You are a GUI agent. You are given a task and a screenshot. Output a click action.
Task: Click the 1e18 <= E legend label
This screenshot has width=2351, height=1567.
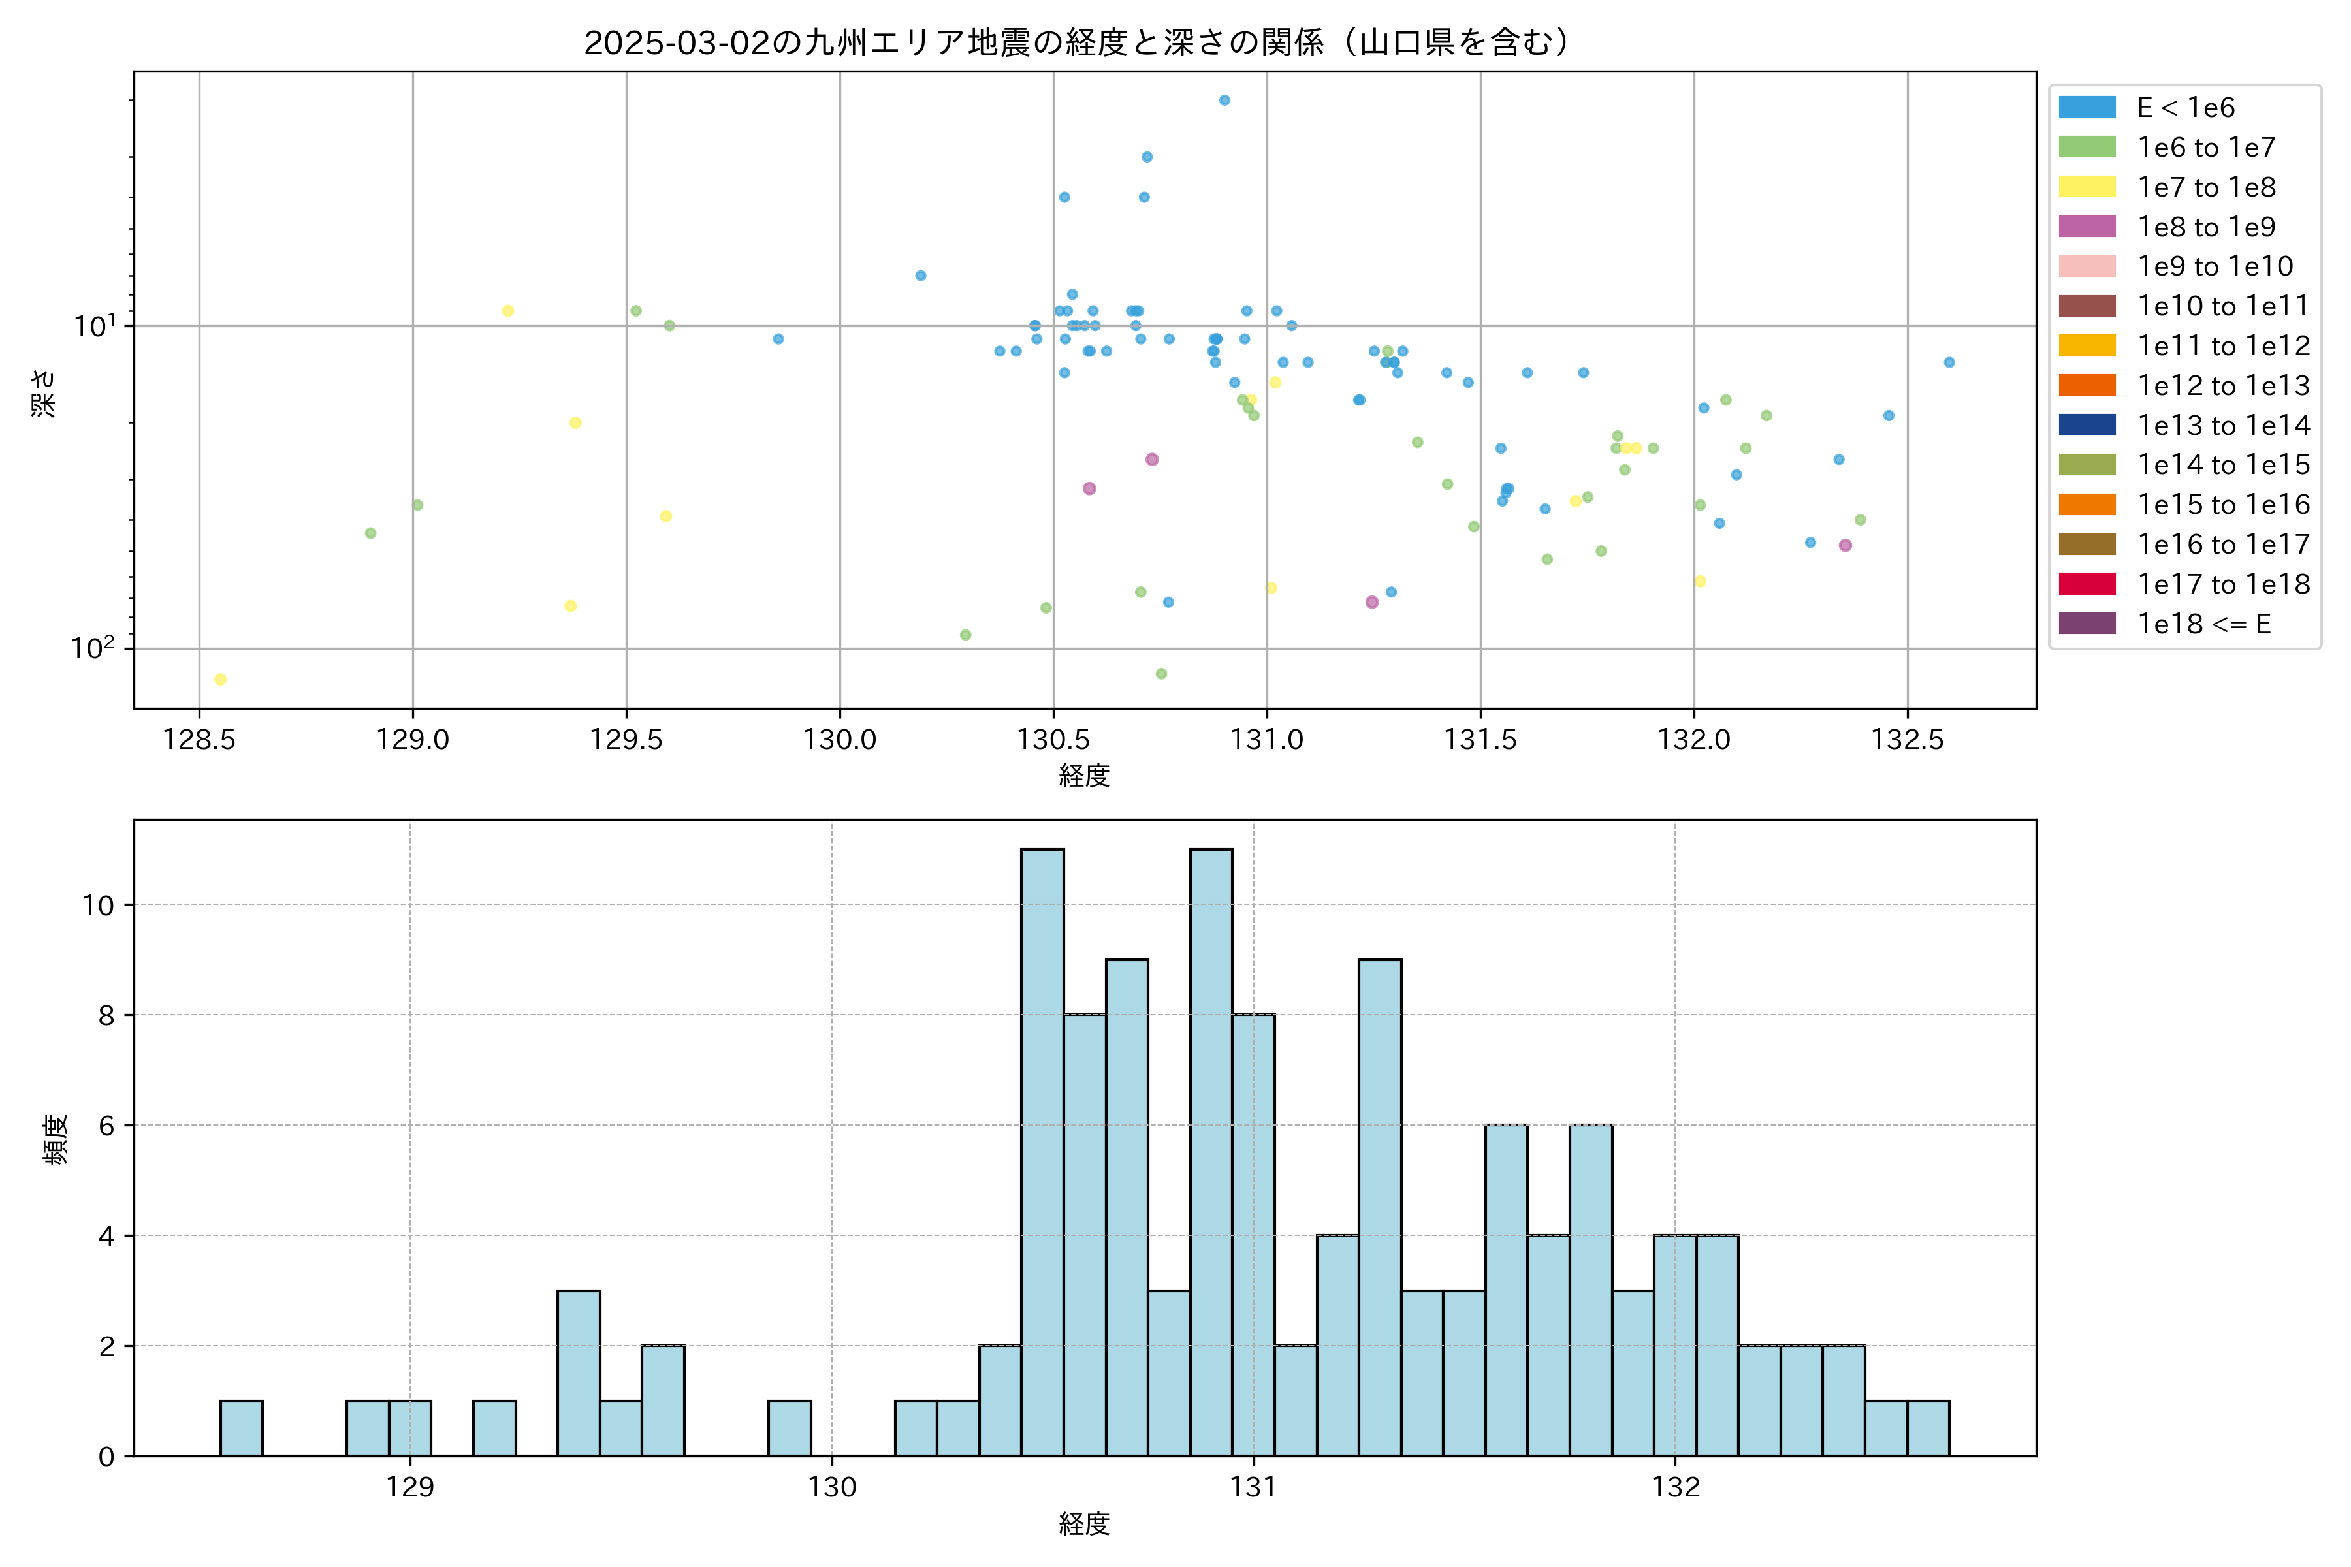click(2203, 625)
